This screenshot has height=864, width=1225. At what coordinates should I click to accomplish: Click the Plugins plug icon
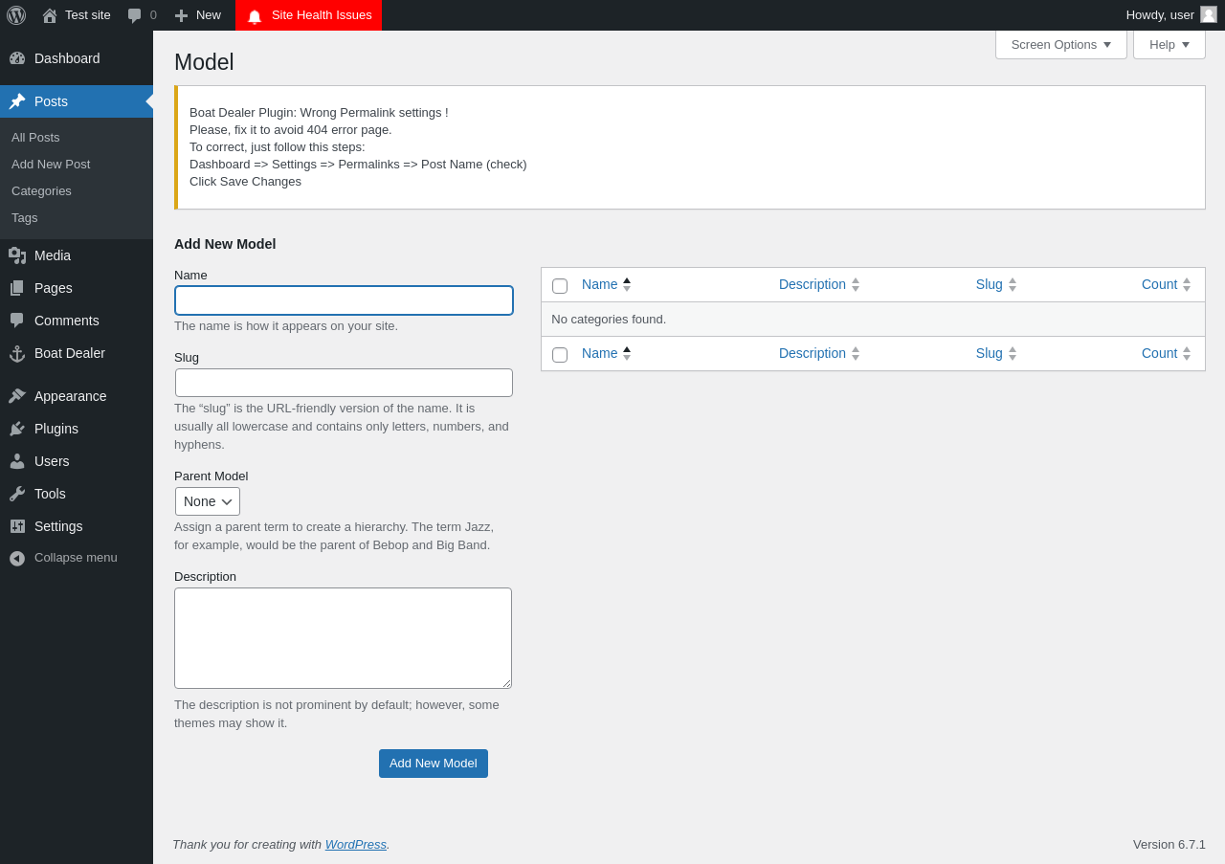coord(17,429)
